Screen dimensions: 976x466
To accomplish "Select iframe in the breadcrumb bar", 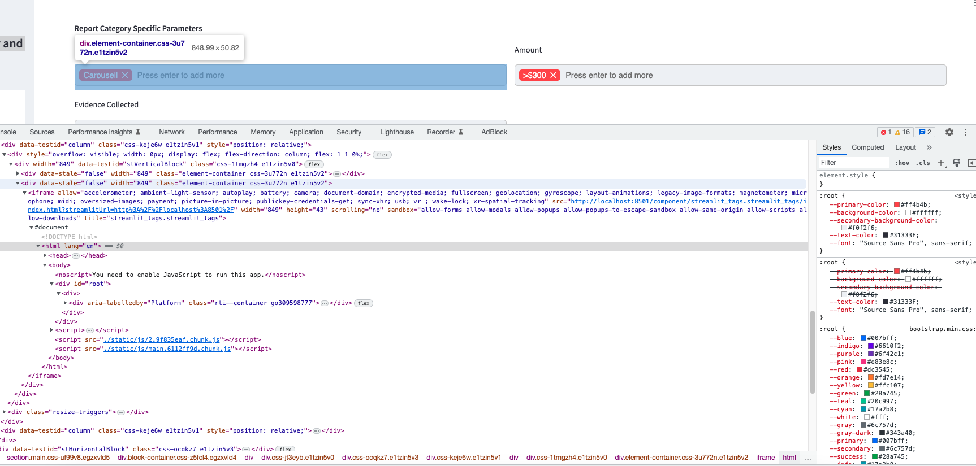I will pos(765,458).
